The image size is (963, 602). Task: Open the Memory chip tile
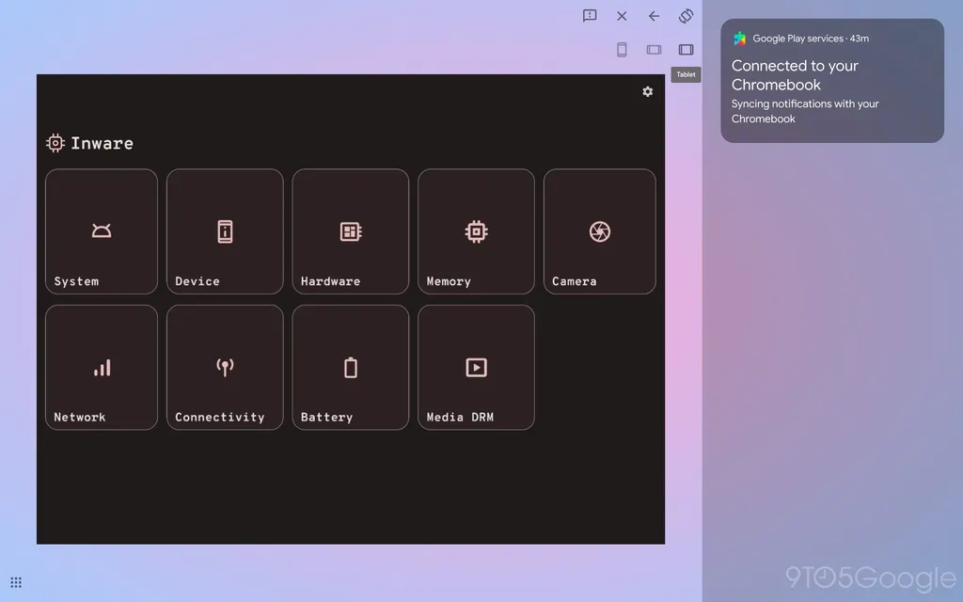476,231
